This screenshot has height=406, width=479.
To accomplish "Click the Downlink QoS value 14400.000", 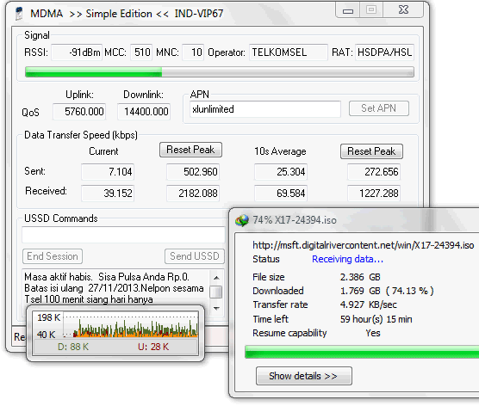I will point(144,112).
